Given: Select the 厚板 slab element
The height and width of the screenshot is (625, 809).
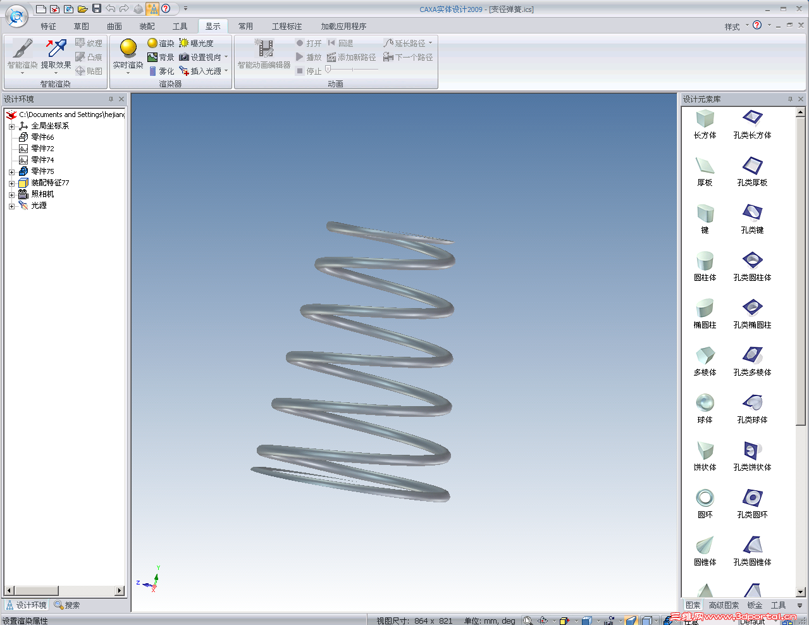Looking at the screenshot, I should pyautogui.click(x=705, y=172).
